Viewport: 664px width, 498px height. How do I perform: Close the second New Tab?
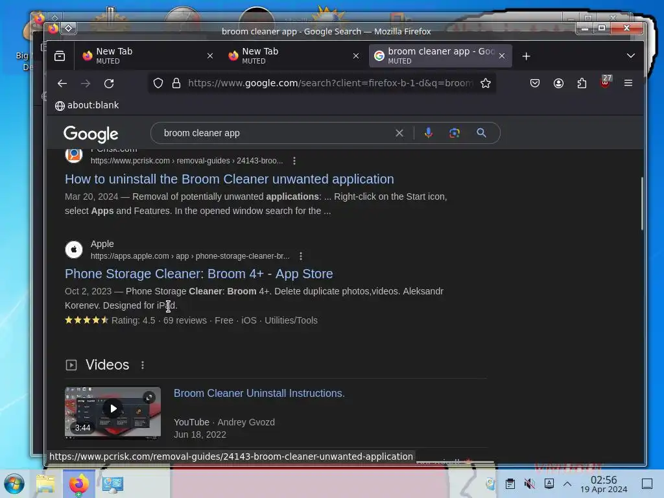(x=356, y=56)
